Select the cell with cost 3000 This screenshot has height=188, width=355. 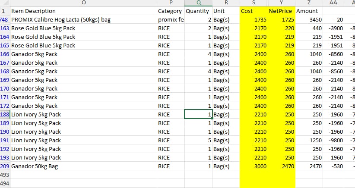point(254,166)
